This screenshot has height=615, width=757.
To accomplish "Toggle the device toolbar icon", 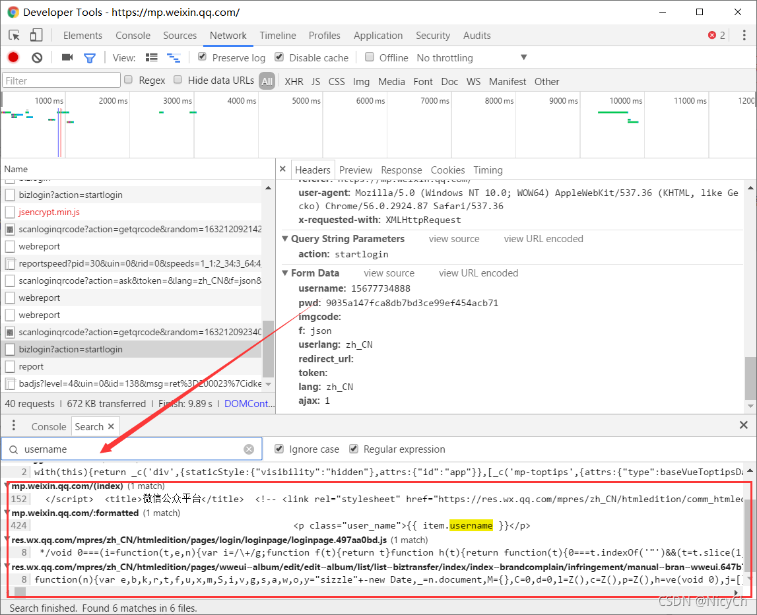I will click(36, 35).
